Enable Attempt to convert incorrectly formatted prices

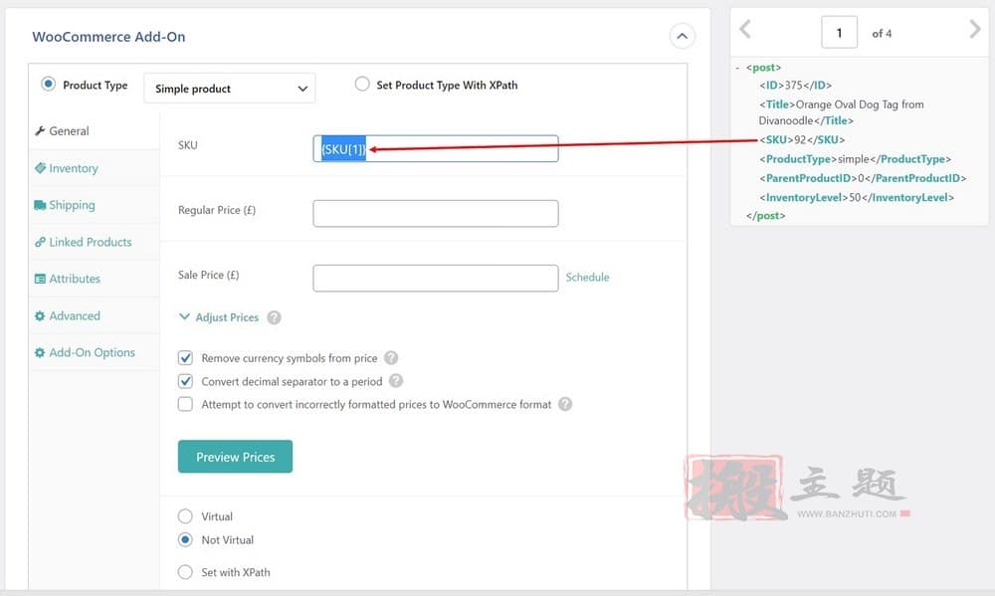pos(185,404)
